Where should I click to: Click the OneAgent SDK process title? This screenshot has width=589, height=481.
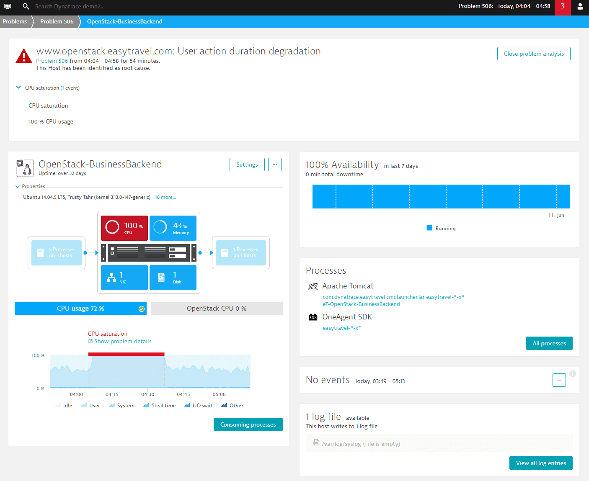point(347,317)
